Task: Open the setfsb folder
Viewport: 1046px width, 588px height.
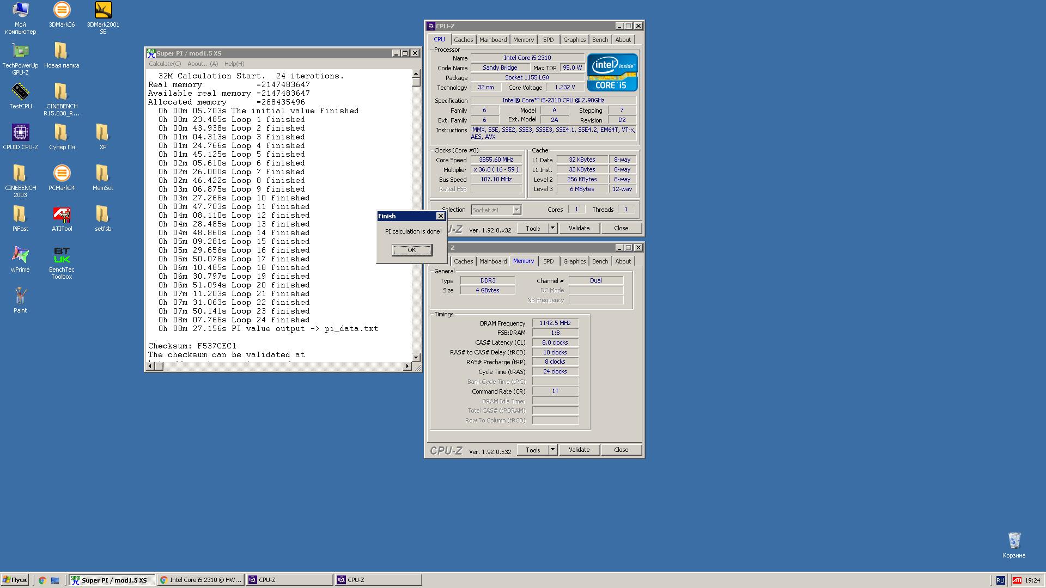Action: click(x=103, y=219)
